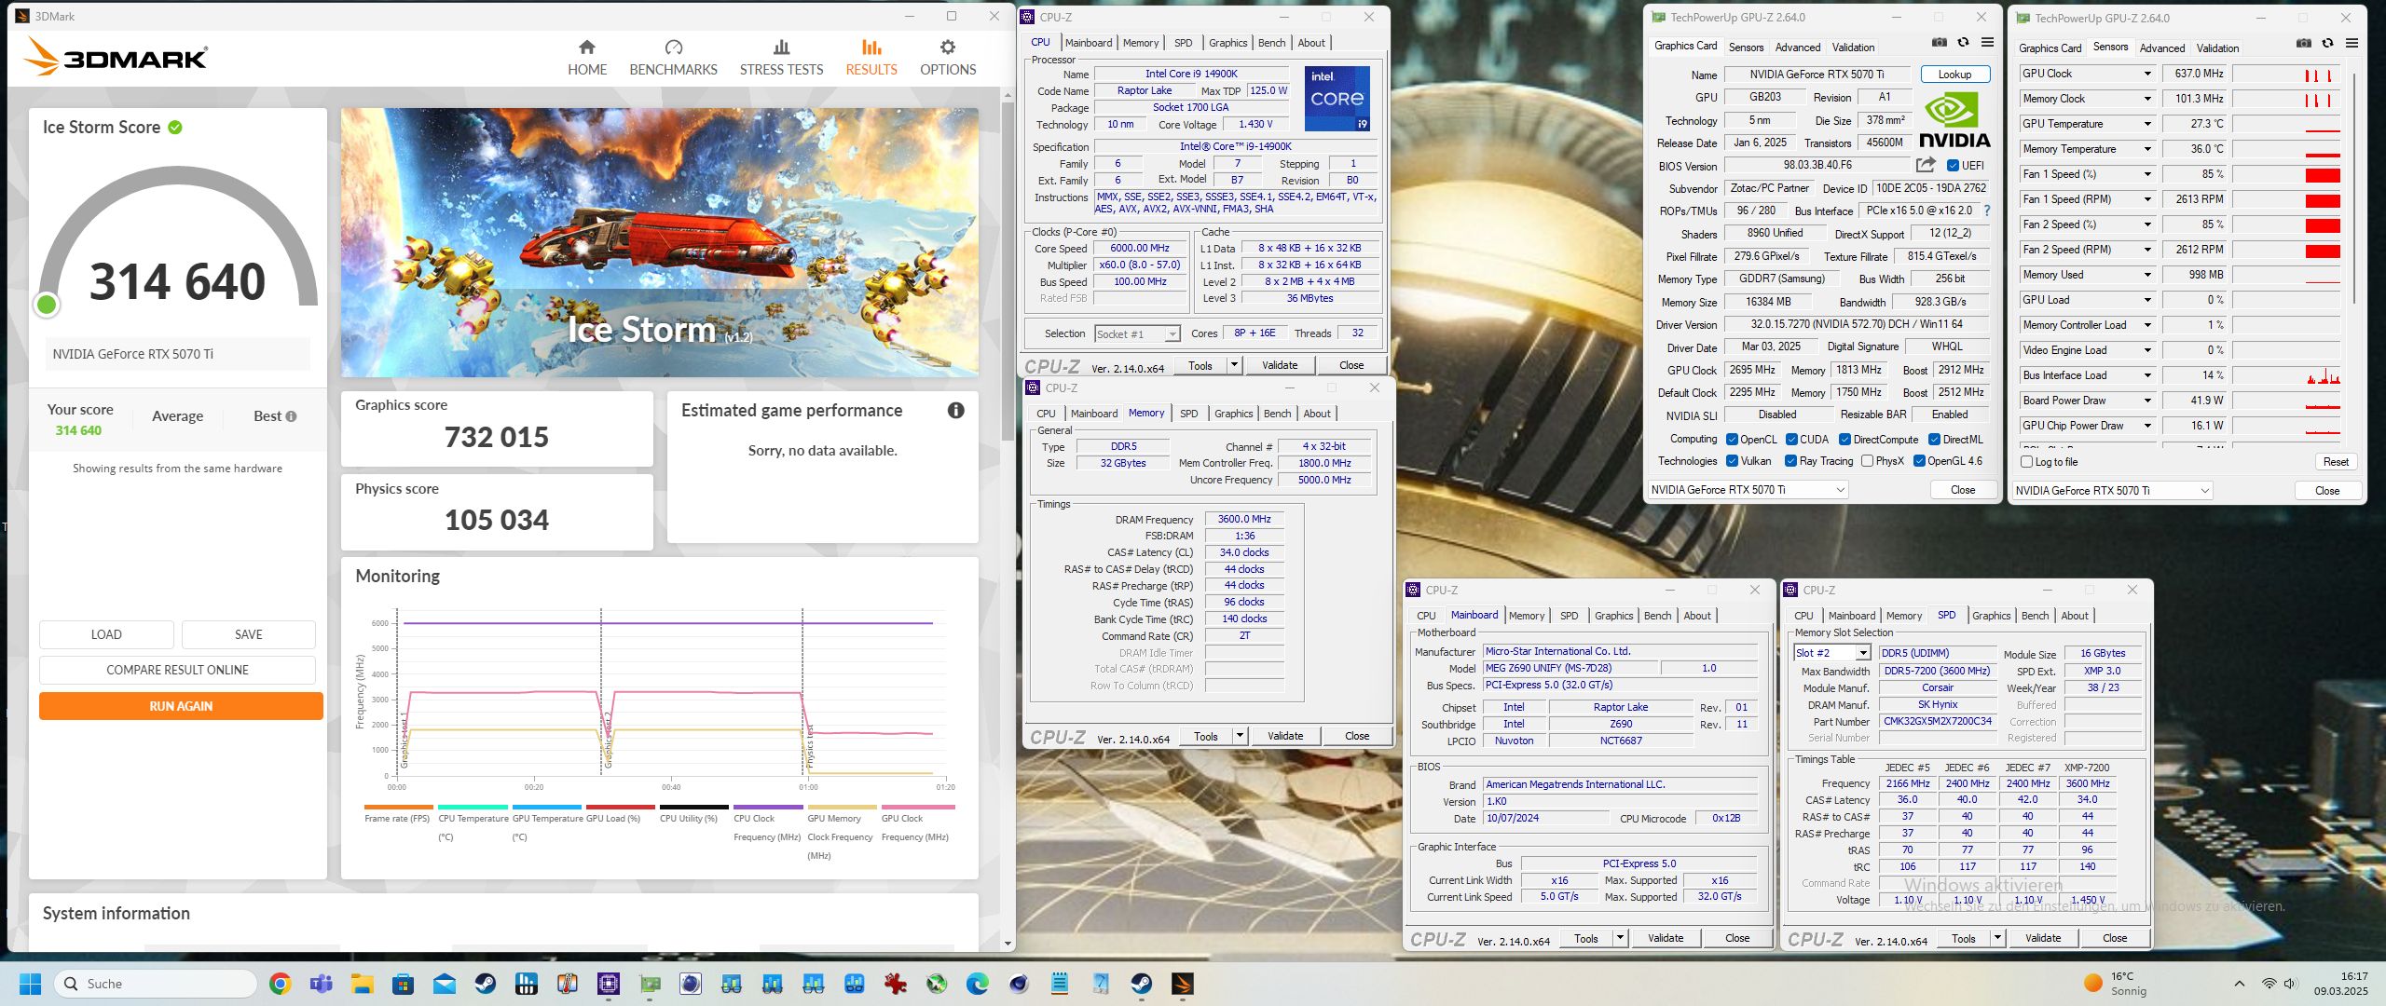Open GPU selector dropdown in GPU-Z Graphics Card window
Screen dimensions: 2386x1006
[1748, 490]
